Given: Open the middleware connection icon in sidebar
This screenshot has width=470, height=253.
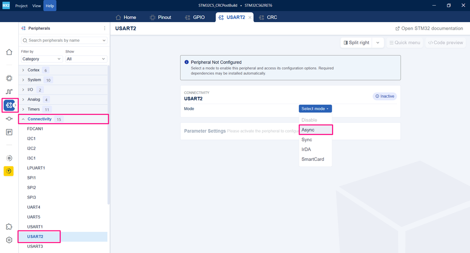Looking at the screenshot, I should point(9,119).
